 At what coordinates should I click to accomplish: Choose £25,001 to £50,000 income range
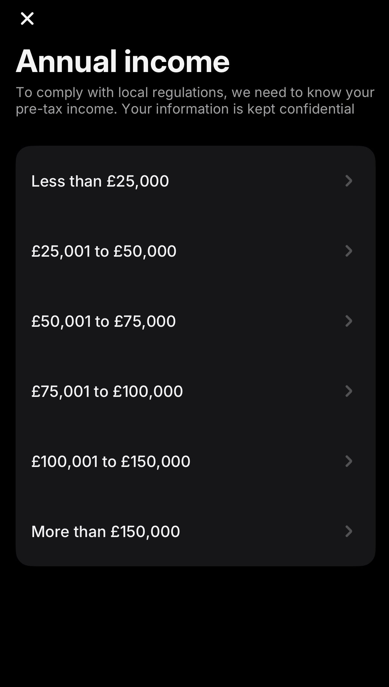pyautogui.click(x=104, y=251)
